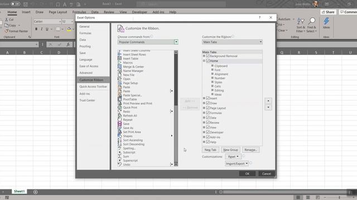The image size is (357, 200).
Task: Toggle the Developer tab checkbox
Action: tap(208, 132)
